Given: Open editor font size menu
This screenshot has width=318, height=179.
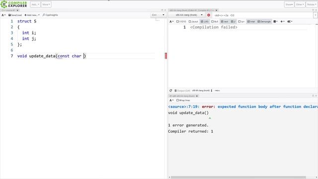Looking at the screenshot, I should (x=3, y=15).
